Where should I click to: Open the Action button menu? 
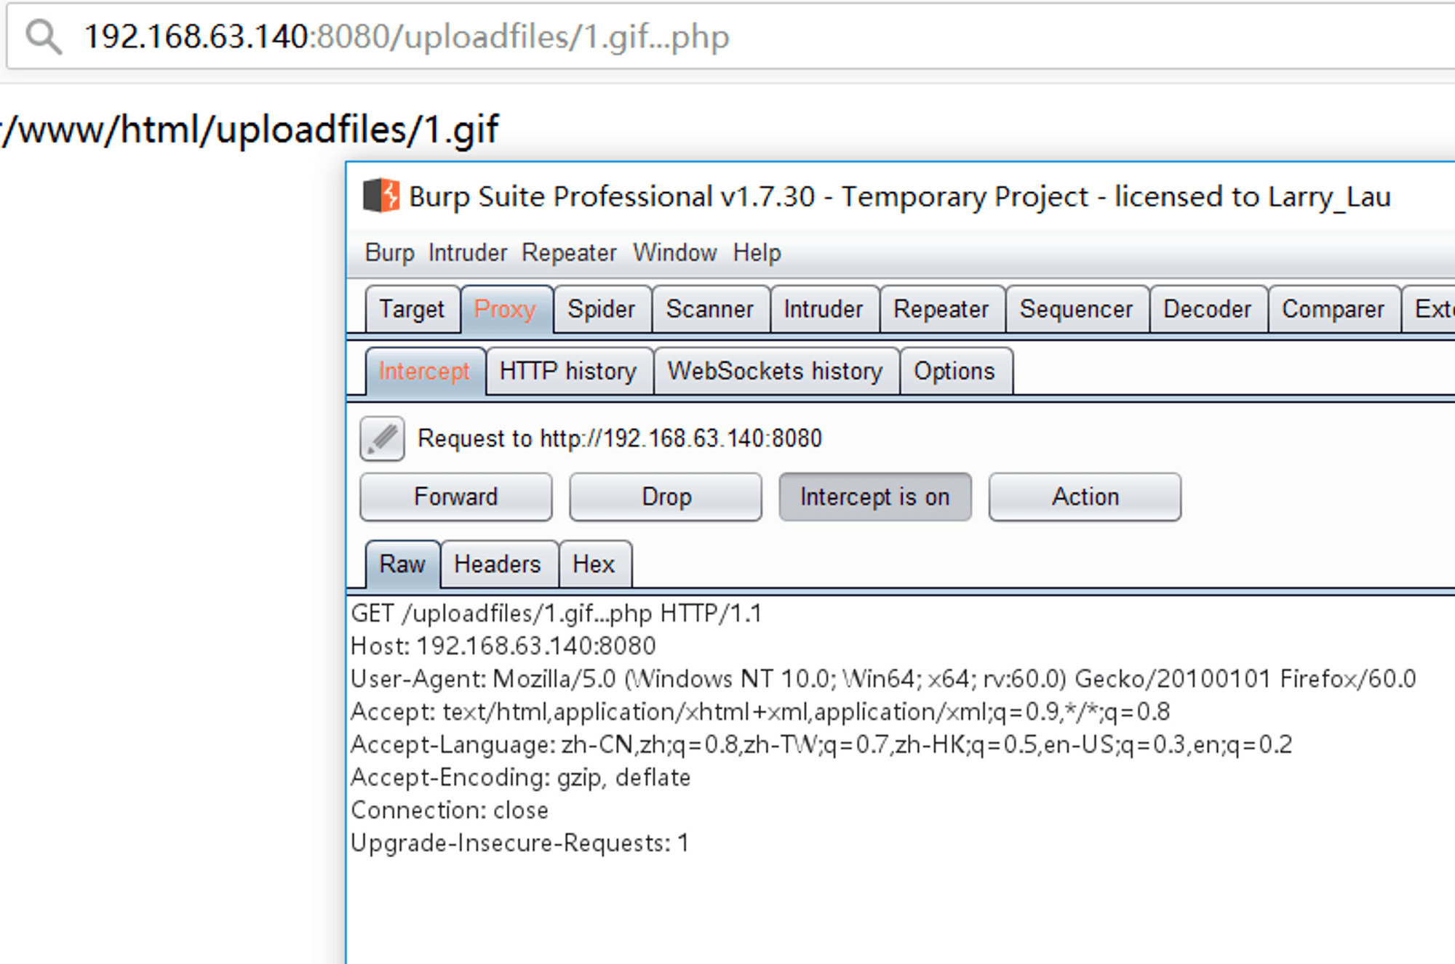(1085, 497)
